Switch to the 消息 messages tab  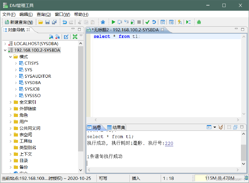click(94, 127)
